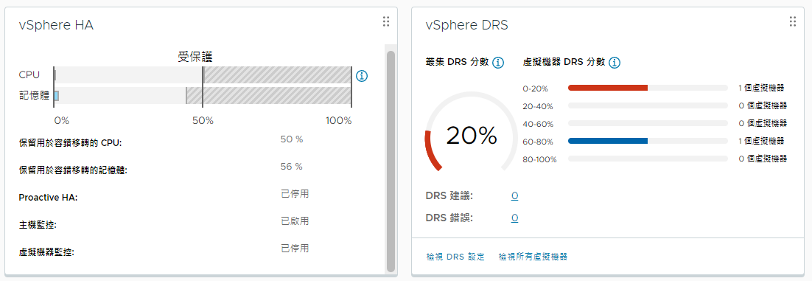Click the red 0-20% DRS score bar
Image resolution: width=812 pixels, height=281 pixels.
click(608, 88)
